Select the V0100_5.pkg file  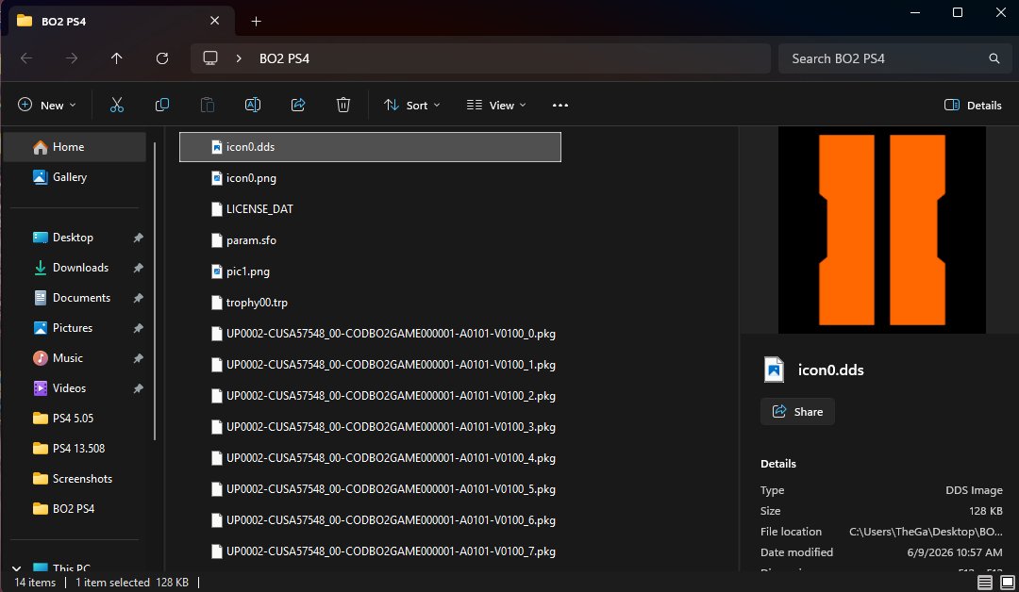[370, 489]
